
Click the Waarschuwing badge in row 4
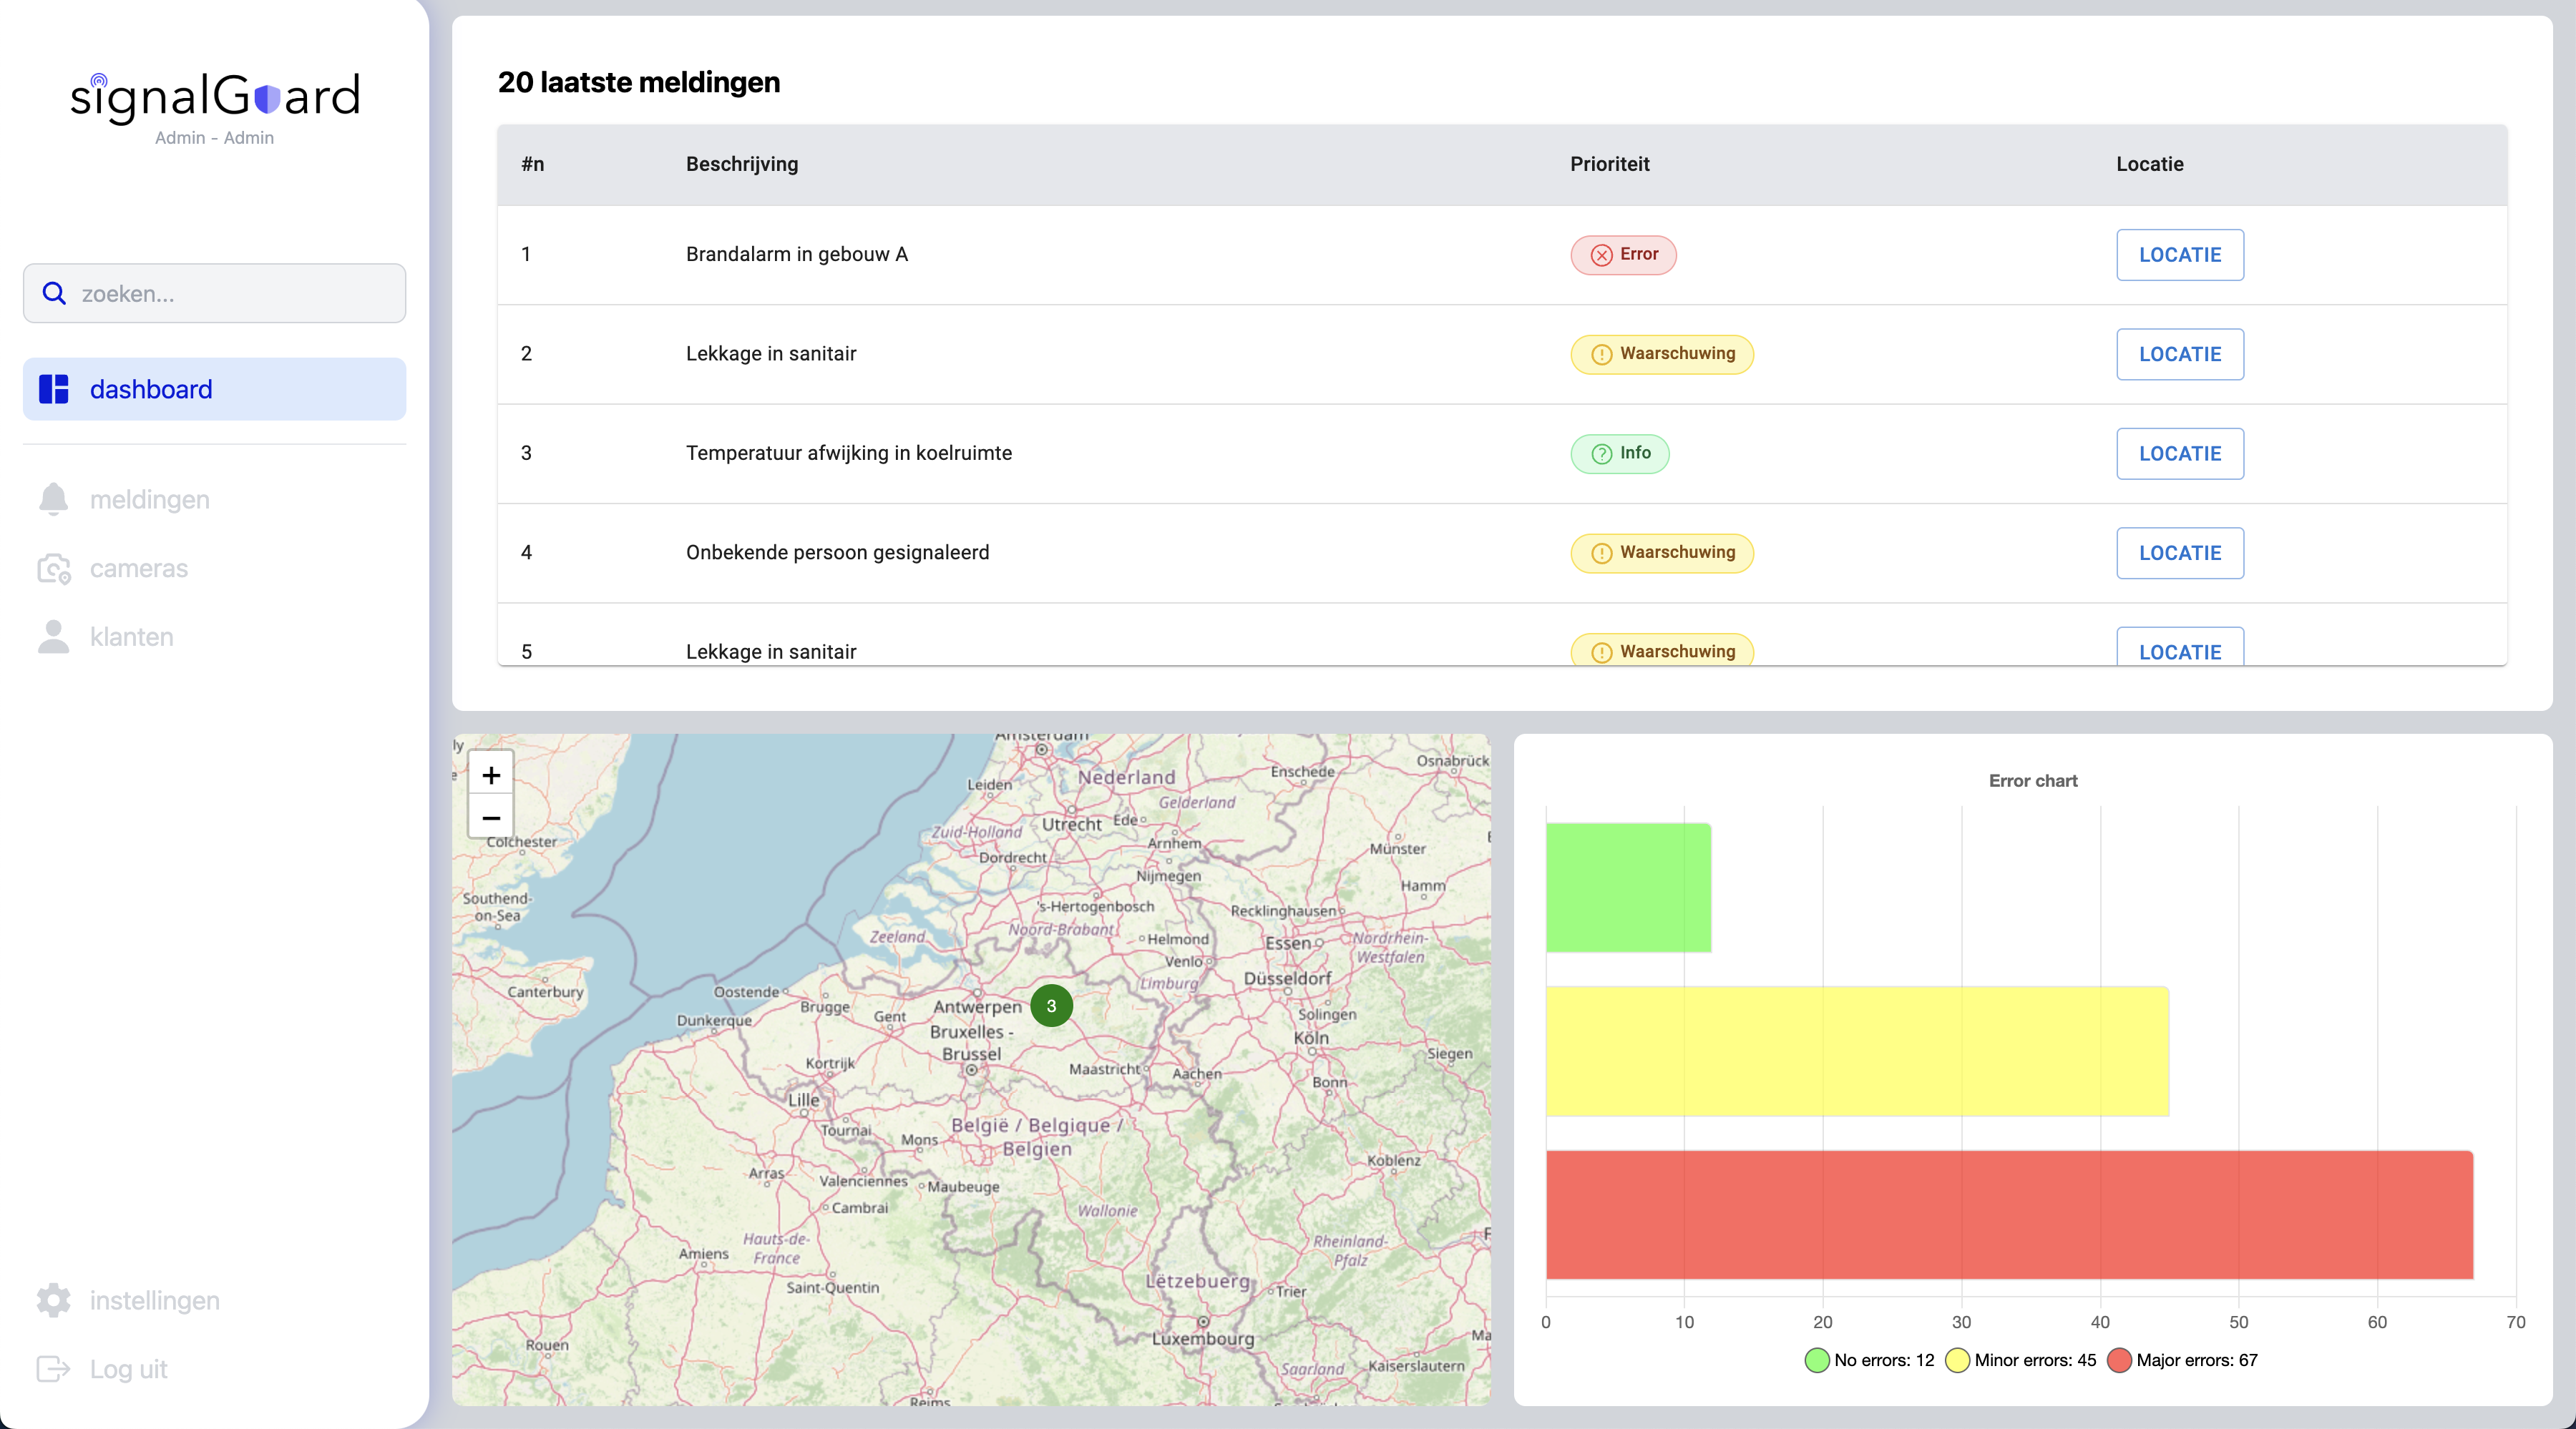pos(1662,553)
